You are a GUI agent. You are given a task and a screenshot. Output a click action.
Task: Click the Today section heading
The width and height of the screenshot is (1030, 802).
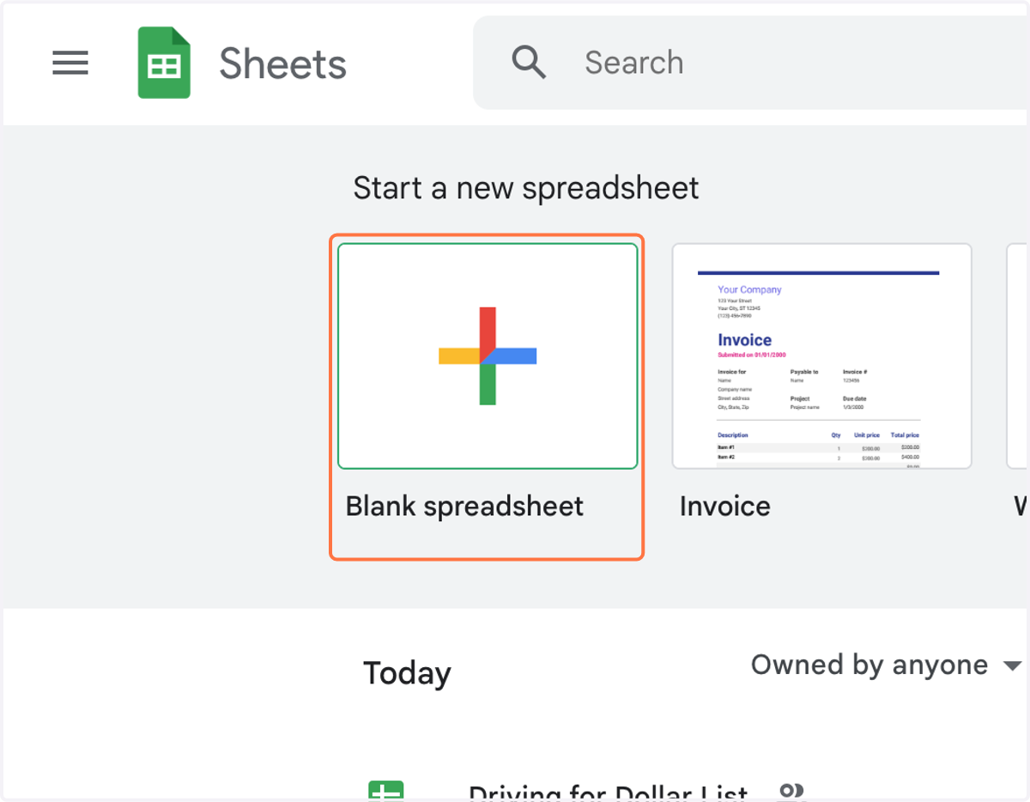click(407, 673)
